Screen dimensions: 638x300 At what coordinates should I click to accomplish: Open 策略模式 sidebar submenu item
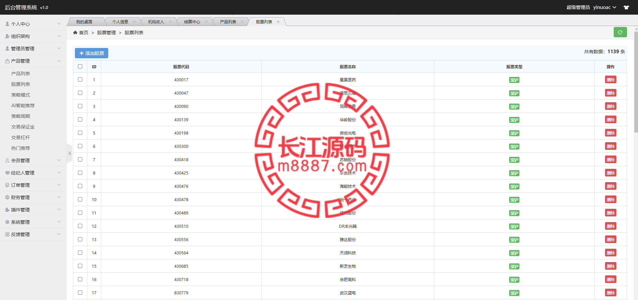point(21,95)
